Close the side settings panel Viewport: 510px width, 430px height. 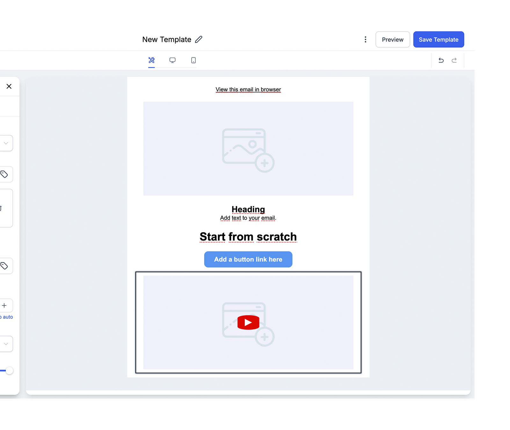9,87
